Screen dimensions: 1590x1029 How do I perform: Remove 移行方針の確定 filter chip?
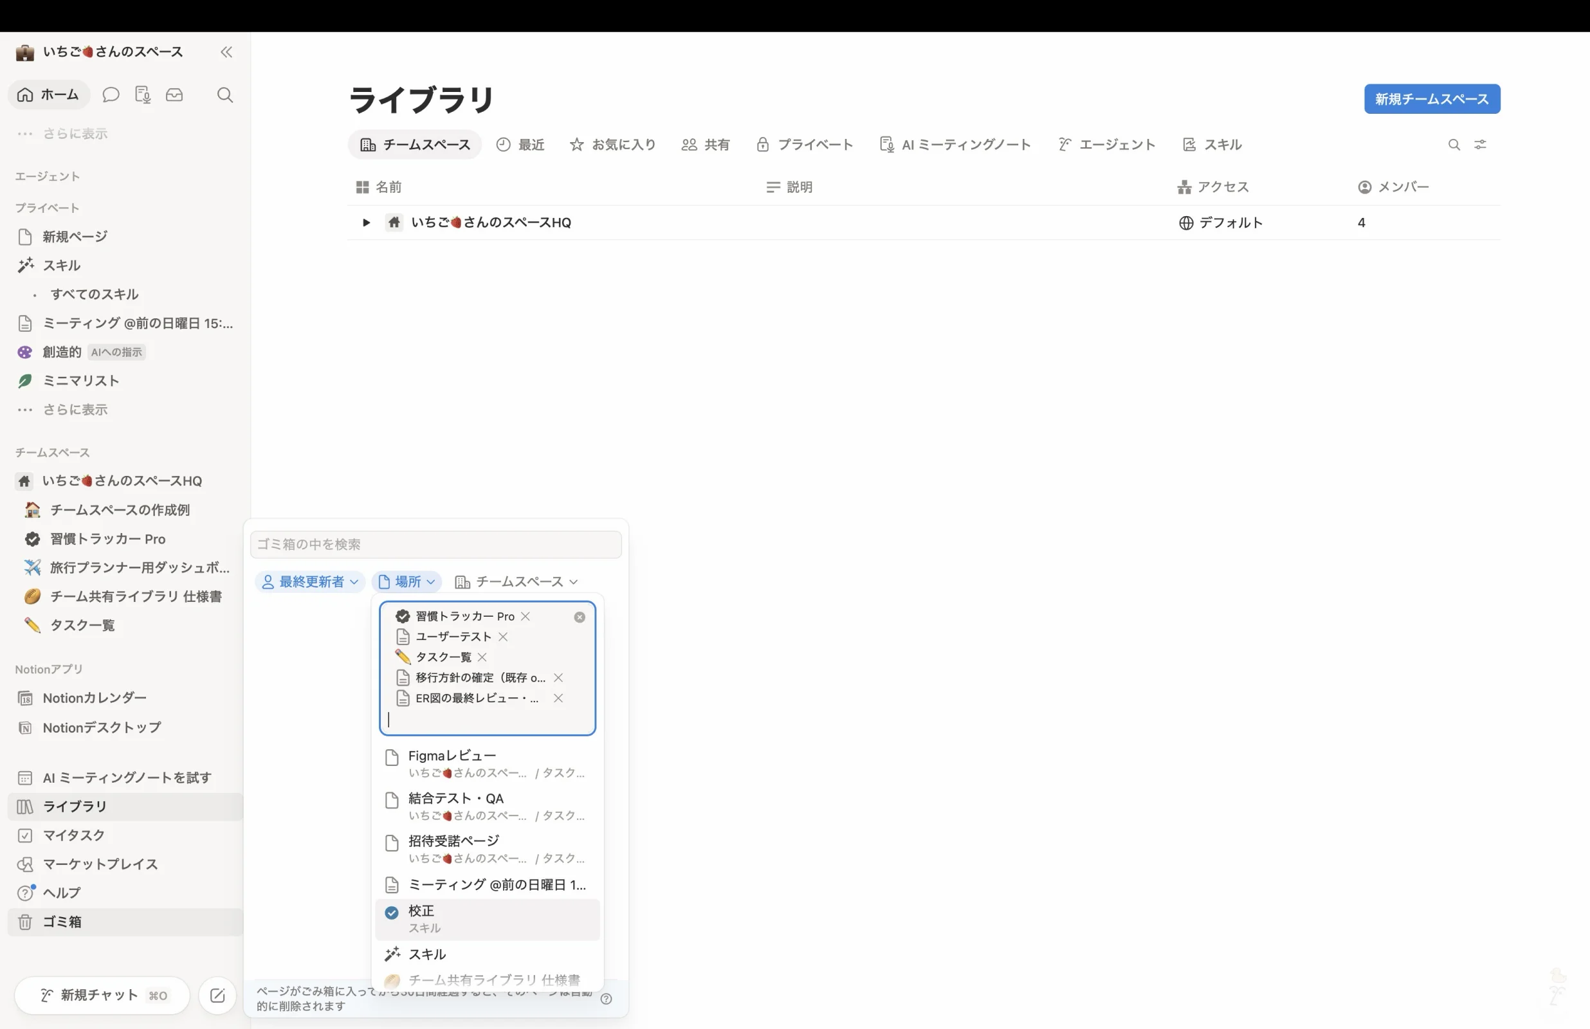click(558, 678)
